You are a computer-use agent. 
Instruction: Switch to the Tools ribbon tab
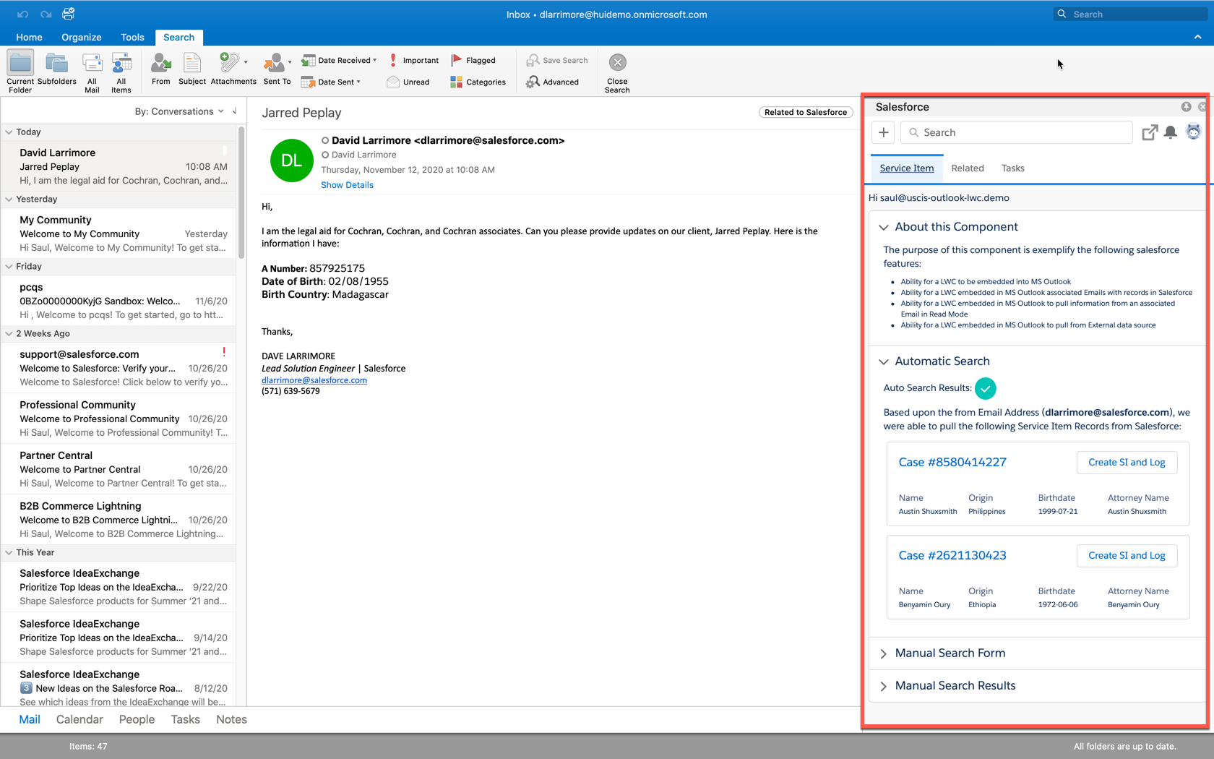click(x=132, y=37)
